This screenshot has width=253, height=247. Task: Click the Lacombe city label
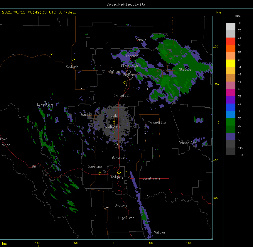[x=132, y=56]
